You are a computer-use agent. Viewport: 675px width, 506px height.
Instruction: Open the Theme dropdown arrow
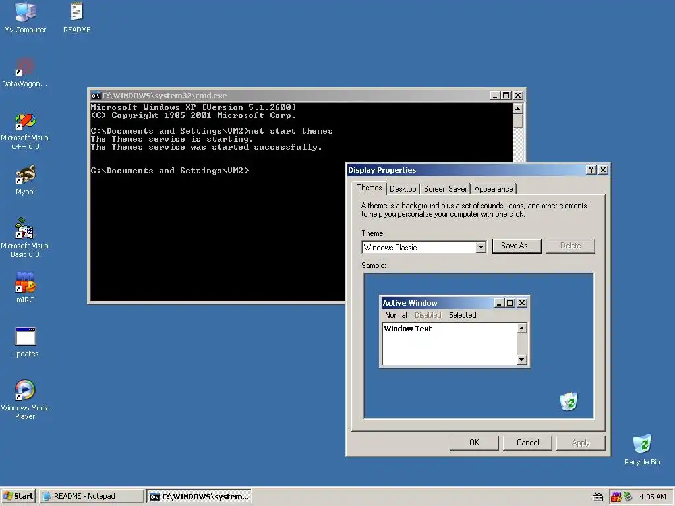pos(481,248)
